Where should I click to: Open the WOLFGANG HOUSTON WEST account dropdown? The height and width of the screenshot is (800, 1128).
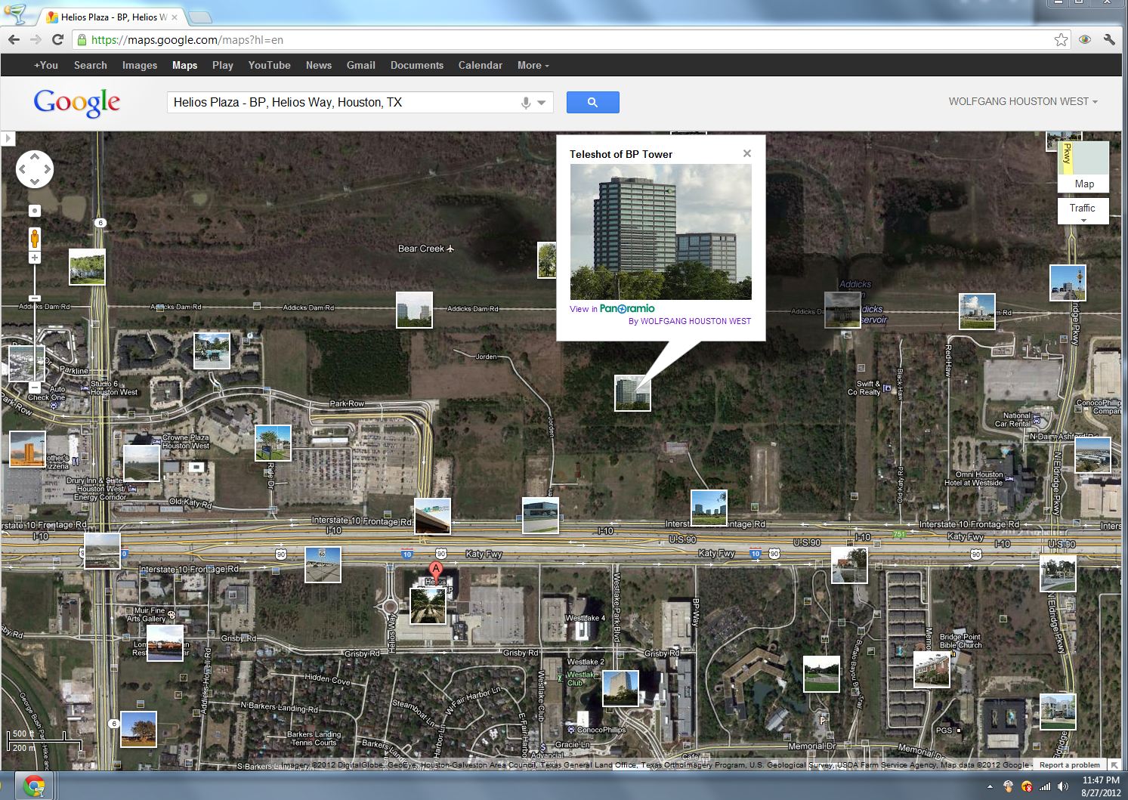coord(1022,101)
